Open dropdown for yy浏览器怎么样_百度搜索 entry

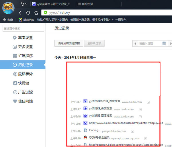148,102
